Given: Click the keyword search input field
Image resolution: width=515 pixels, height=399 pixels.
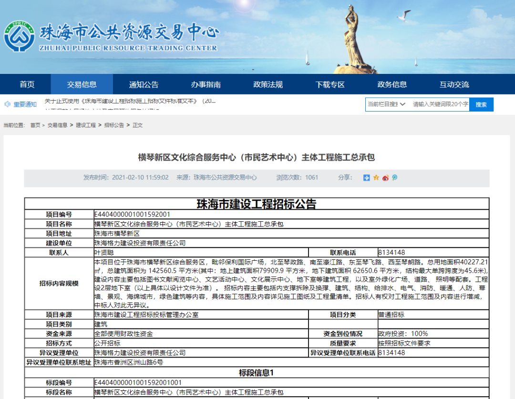Looking at the screenshot, I should tap(440, 104).
